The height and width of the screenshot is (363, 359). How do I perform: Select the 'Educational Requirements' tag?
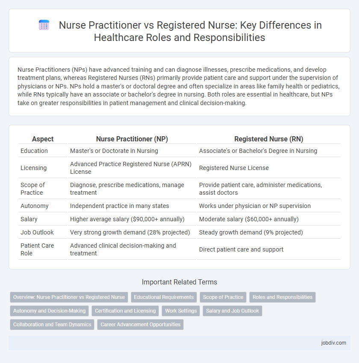coord(164,297)
